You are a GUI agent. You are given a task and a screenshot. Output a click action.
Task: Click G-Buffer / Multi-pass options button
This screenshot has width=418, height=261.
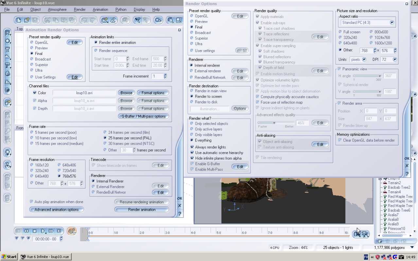[143, 116]
